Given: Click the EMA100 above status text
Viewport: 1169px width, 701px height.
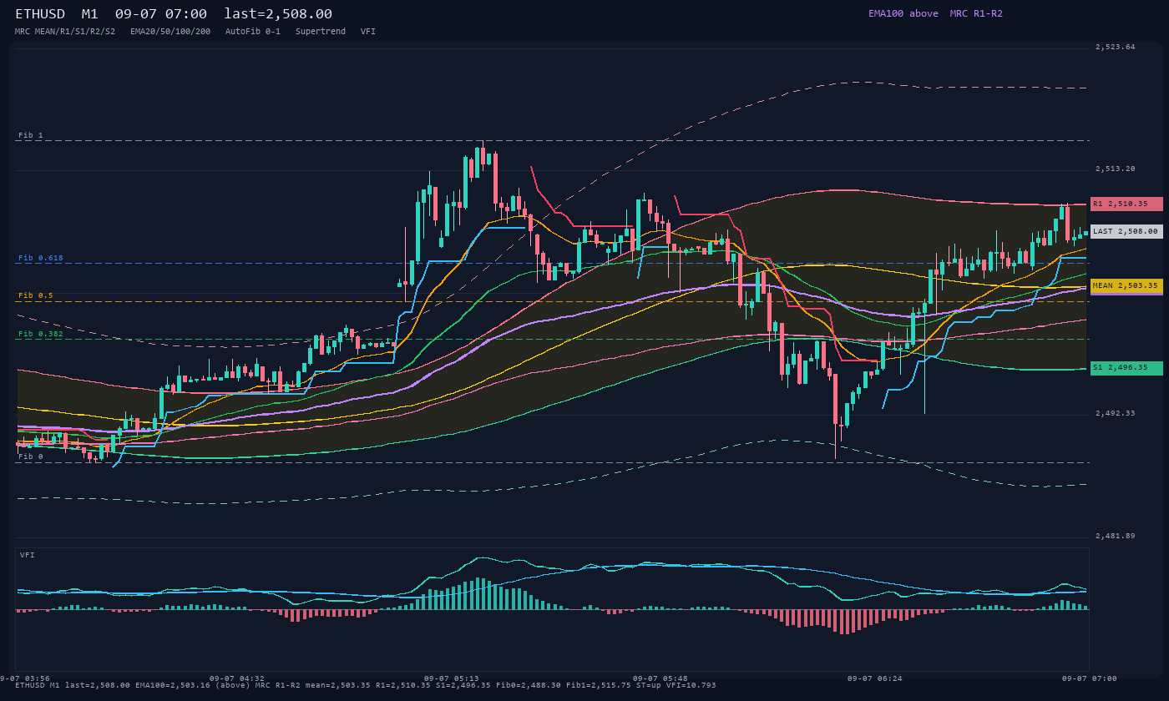Looking at the screenshot, I should tap(903, 13).
